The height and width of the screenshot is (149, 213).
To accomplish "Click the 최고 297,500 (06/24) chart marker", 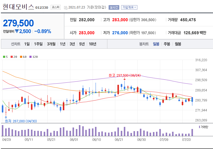I will (x=125, y=75).
